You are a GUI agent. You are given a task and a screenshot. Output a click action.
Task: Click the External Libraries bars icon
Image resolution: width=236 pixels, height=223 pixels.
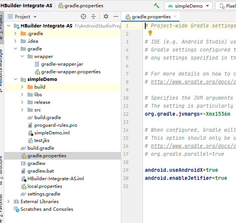tap(16, 202)
